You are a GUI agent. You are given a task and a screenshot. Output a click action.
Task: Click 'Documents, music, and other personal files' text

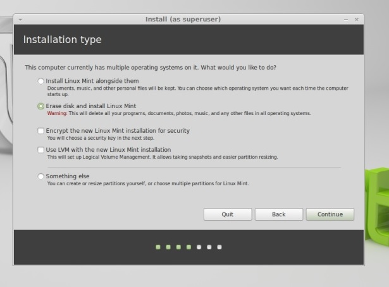pyautogui.click(x=198, y=91)
